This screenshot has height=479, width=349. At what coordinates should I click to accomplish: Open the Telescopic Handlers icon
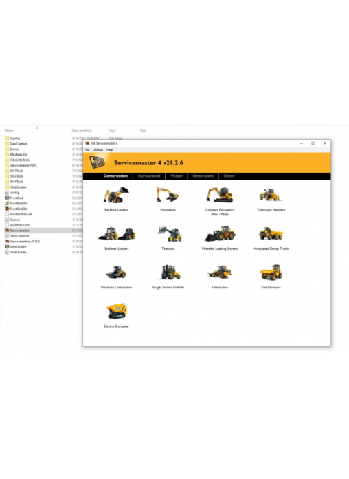point(270,195)
